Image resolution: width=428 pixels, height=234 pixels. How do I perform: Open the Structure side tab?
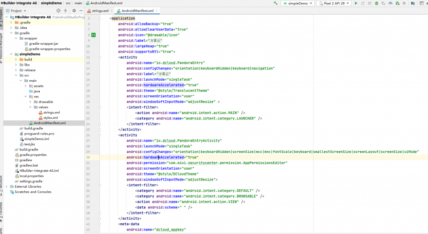click(x=1, y=186)
